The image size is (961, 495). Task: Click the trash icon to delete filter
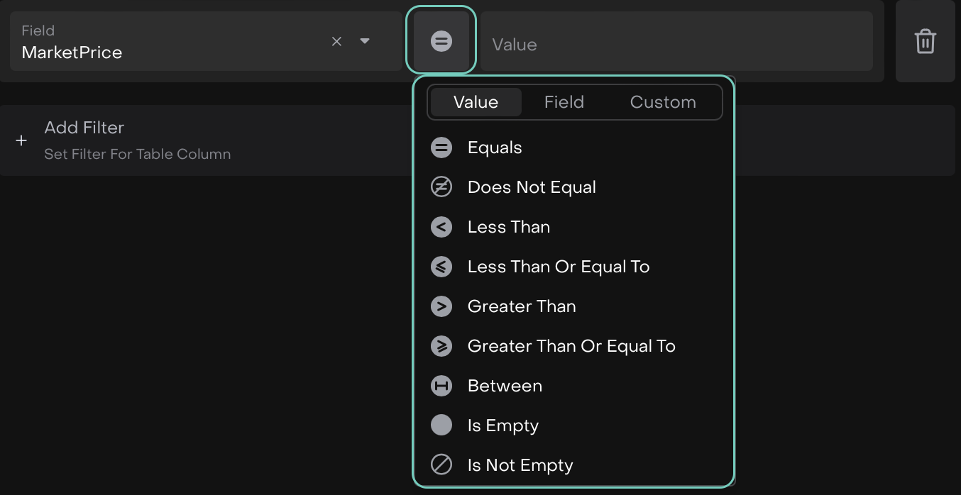[x=925, y=41]
